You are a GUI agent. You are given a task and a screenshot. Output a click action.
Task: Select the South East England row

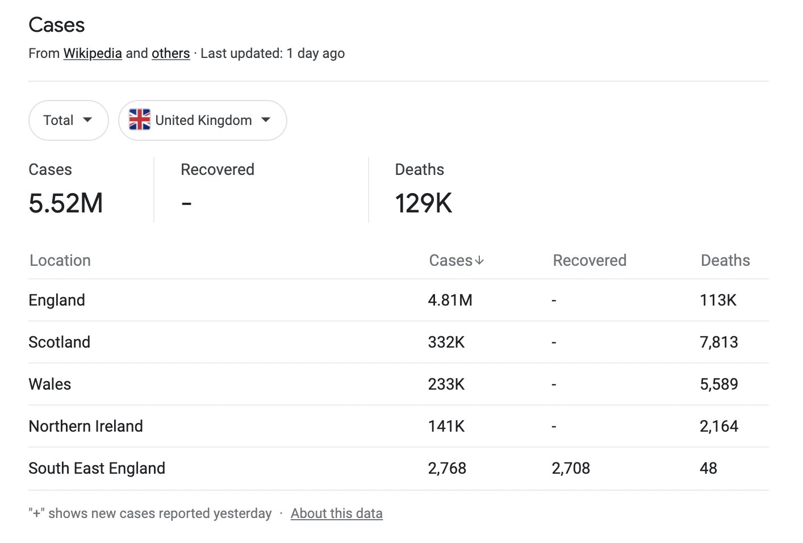click(399, 468)
